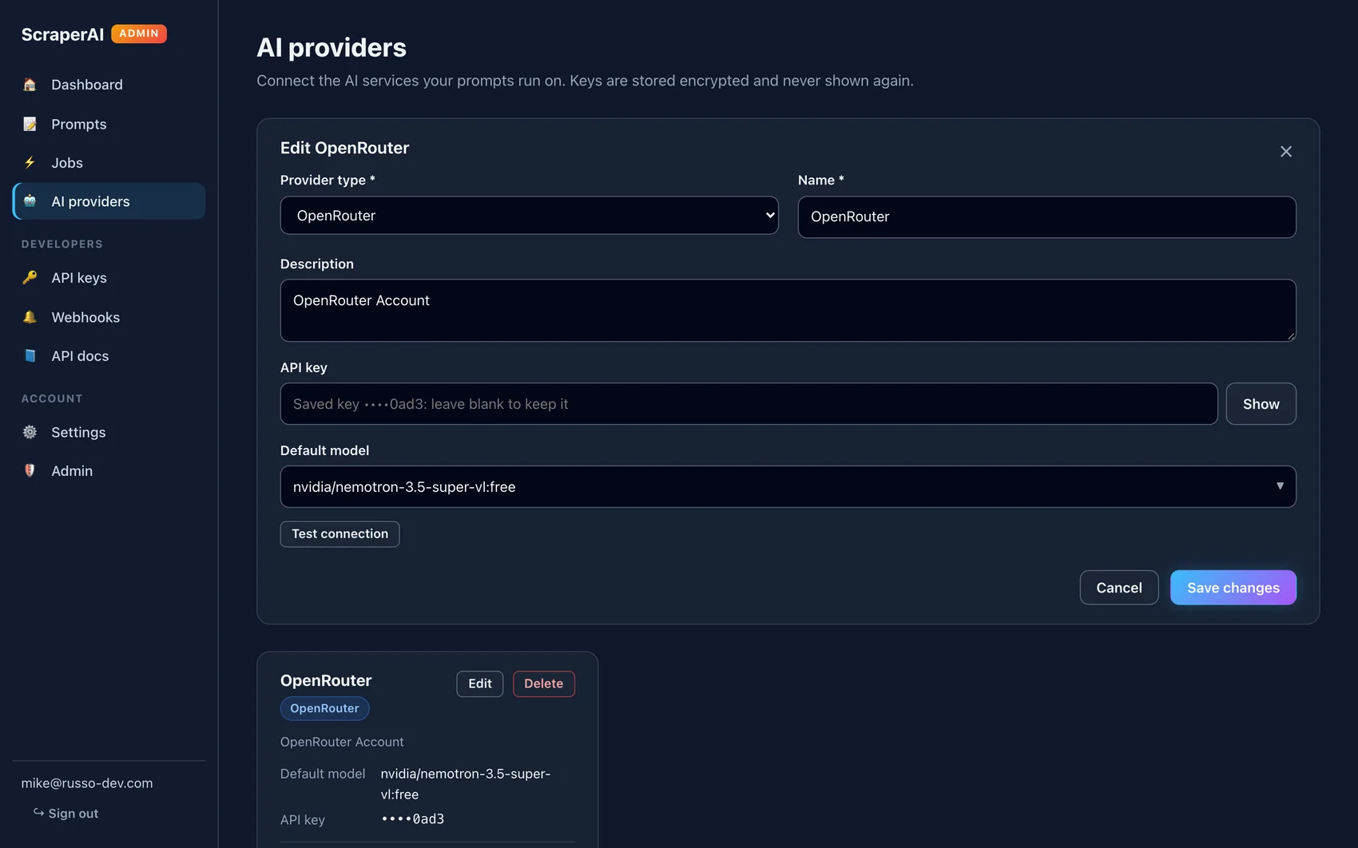Click the OpenRouter badge on the card
Screen dimensions: 1358x848
click(x=324, y=708)
